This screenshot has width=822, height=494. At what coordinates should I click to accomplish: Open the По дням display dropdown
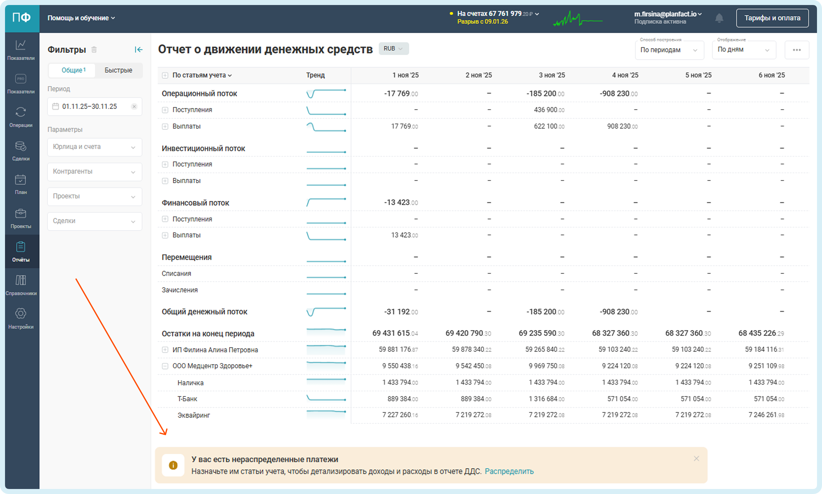point(744,50)
